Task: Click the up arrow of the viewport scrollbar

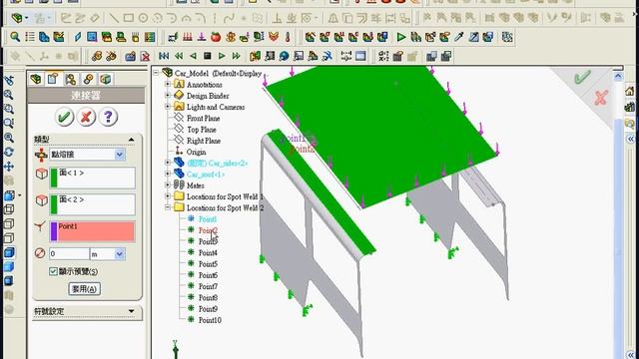Action: pos(618,76)
